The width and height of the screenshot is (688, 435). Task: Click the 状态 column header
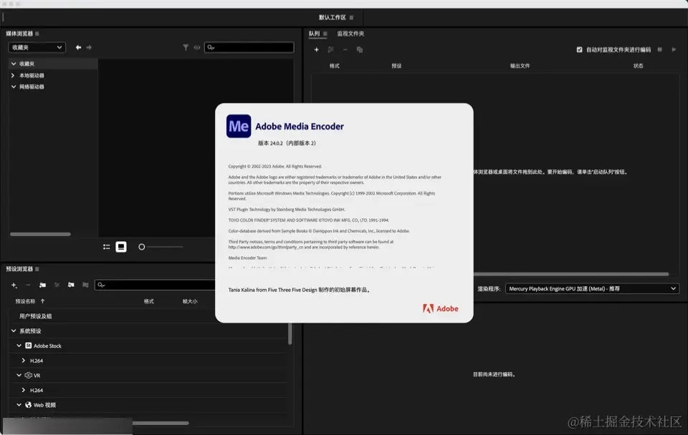point(639,66)
